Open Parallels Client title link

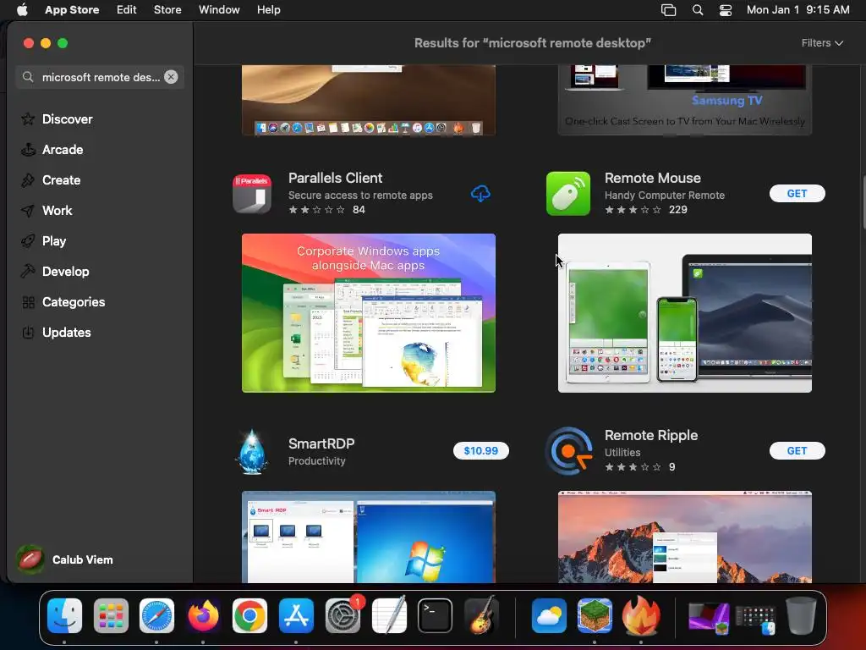point(335,178)
